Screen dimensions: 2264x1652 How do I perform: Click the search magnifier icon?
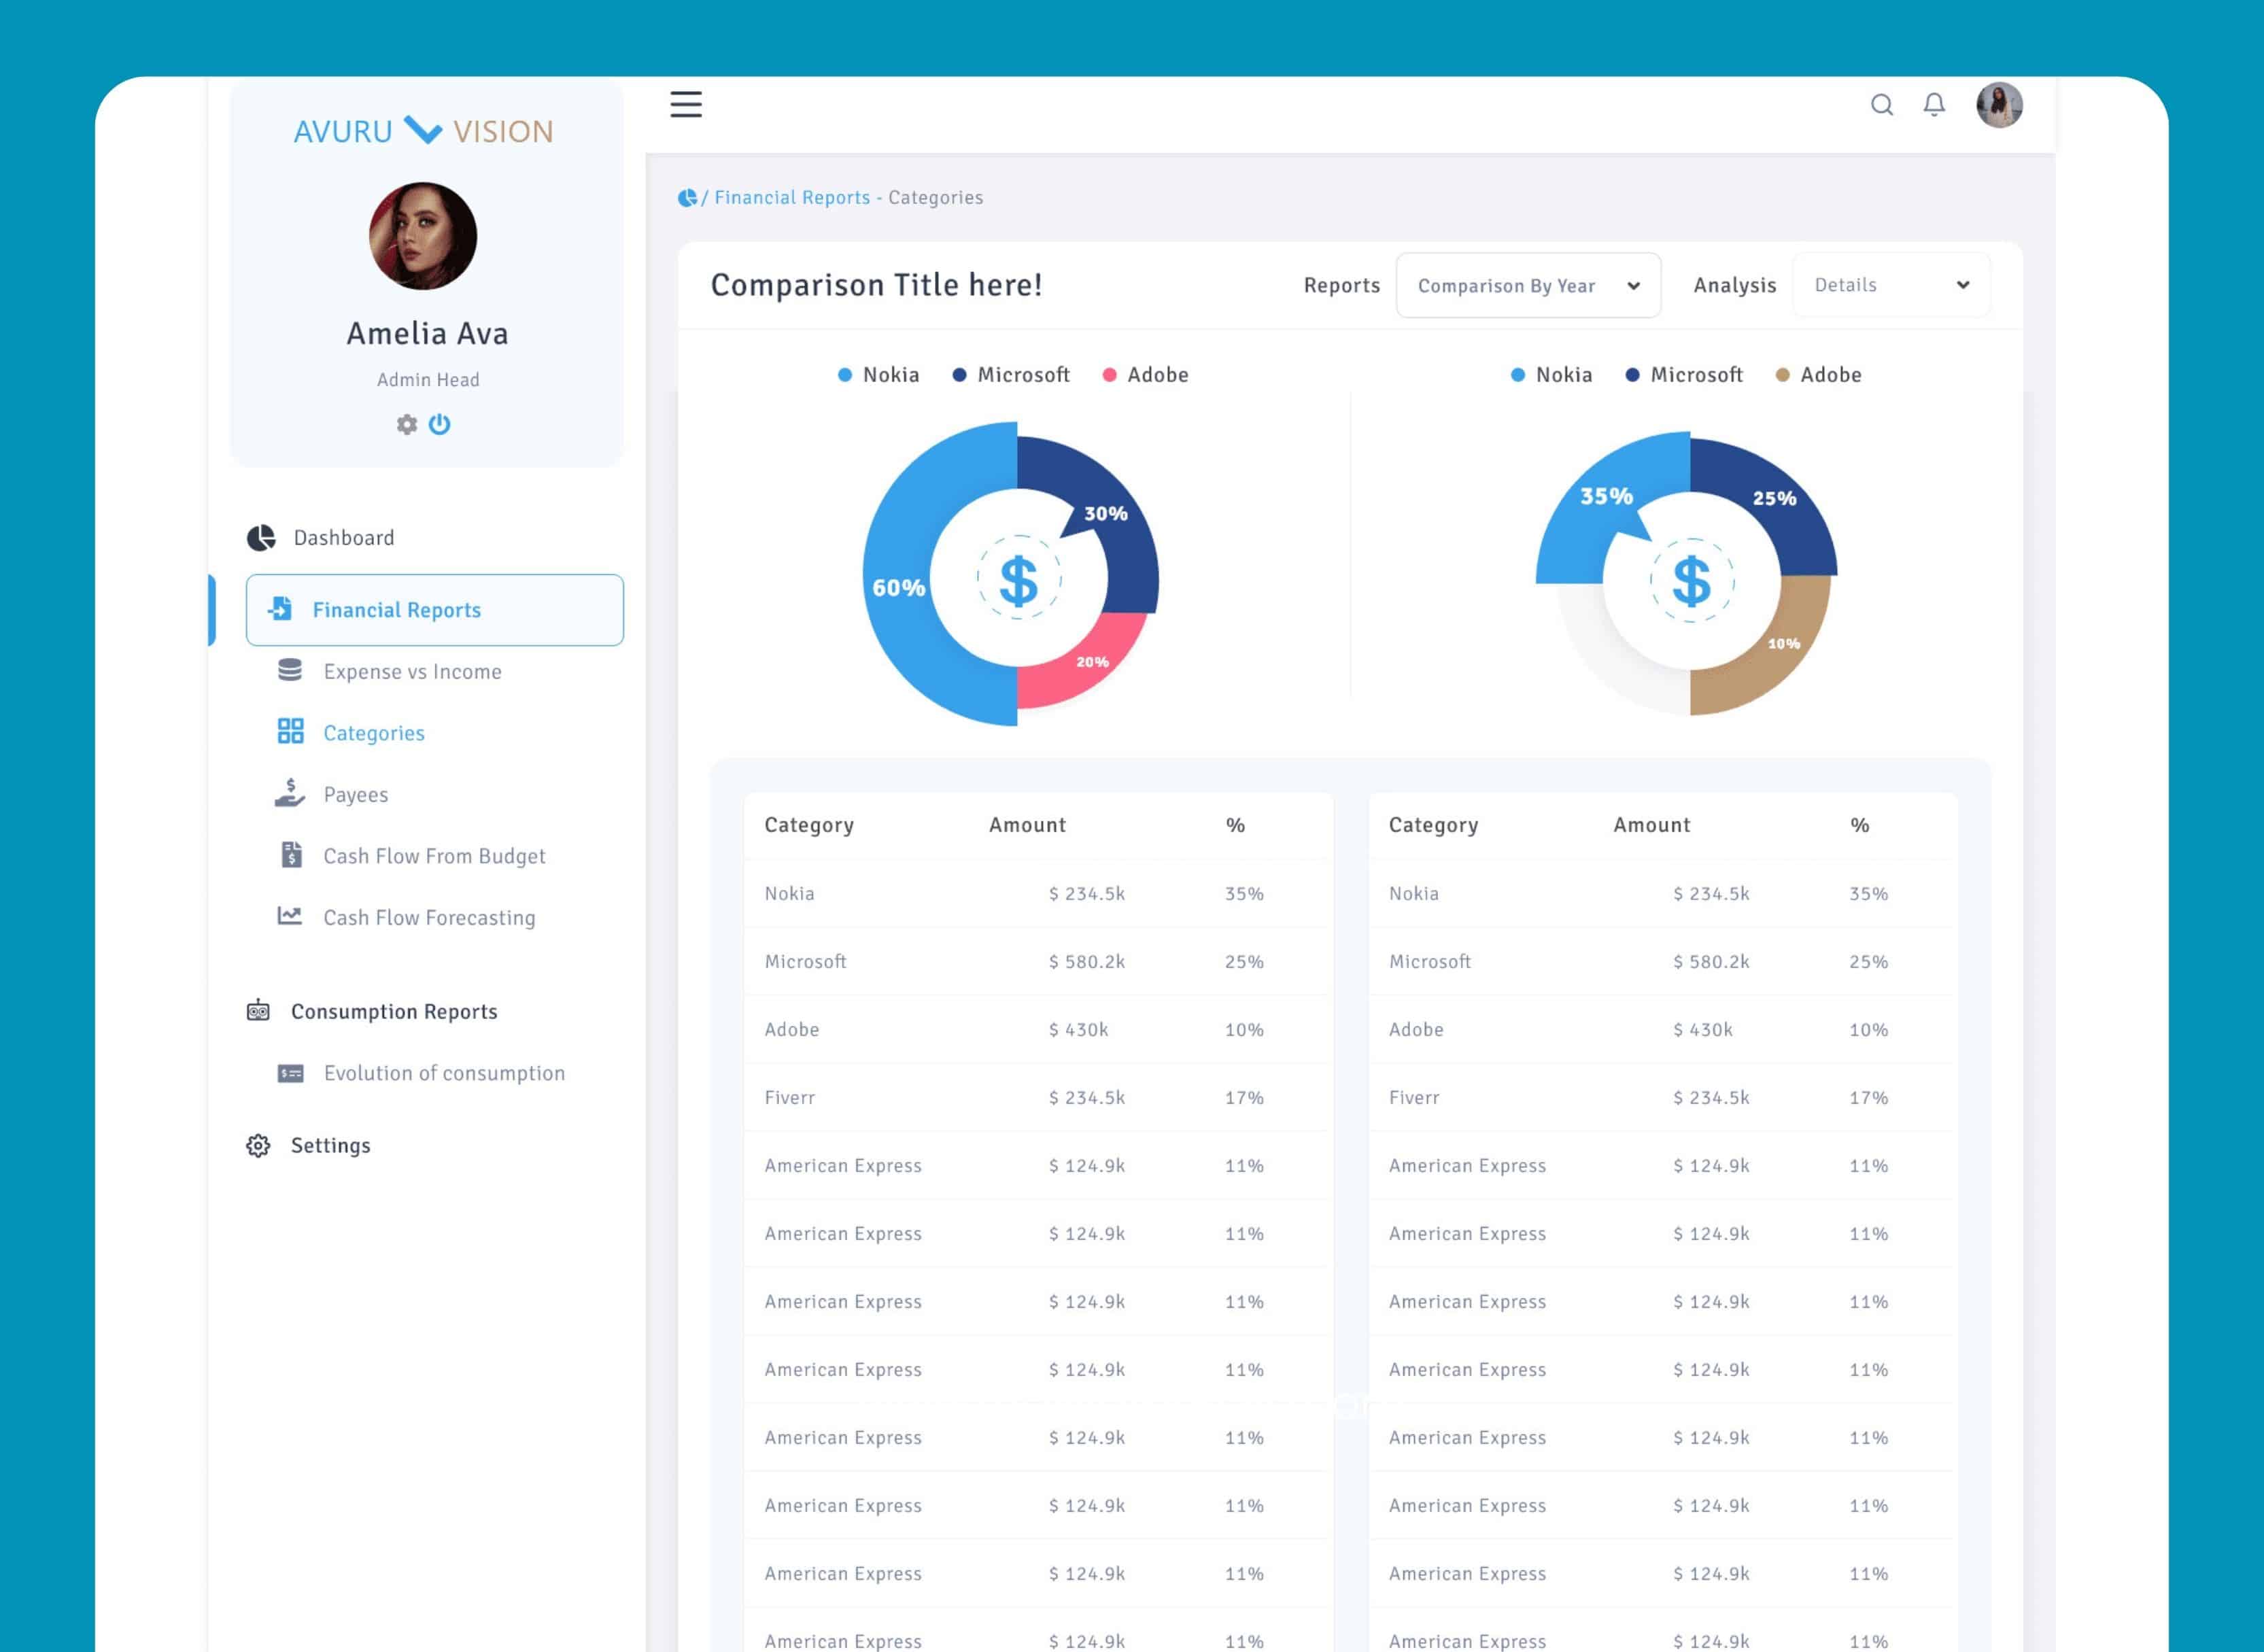click(1881, 105)
